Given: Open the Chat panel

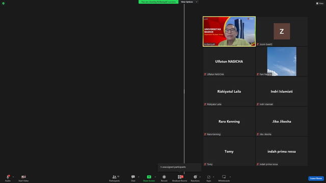Looking at the screenshot, I should pyautogui.click(x=133, y=178).
